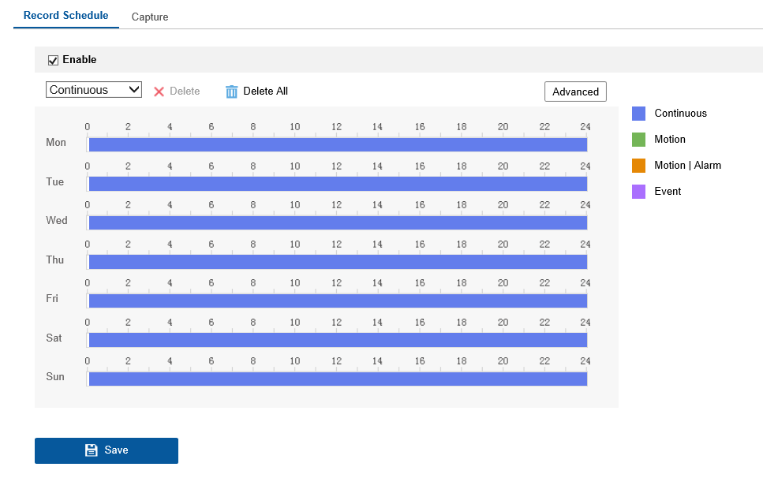Select the Record Schedule tab
The image size is (763, 493).
click(x=66, y=16)
